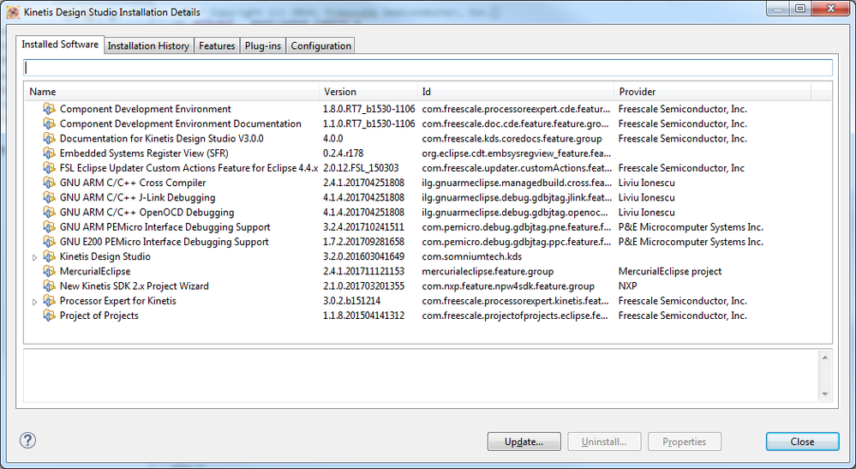
Task: Click the NXP provider cell
Action: pyautogui.click(x=628, y=286)
